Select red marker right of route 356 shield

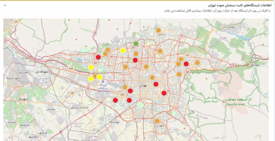[130, 91]
